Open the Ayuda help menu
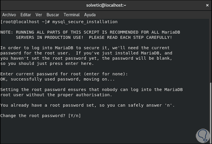The width and height of the screenshot is (212, 144). pos(90,15)
